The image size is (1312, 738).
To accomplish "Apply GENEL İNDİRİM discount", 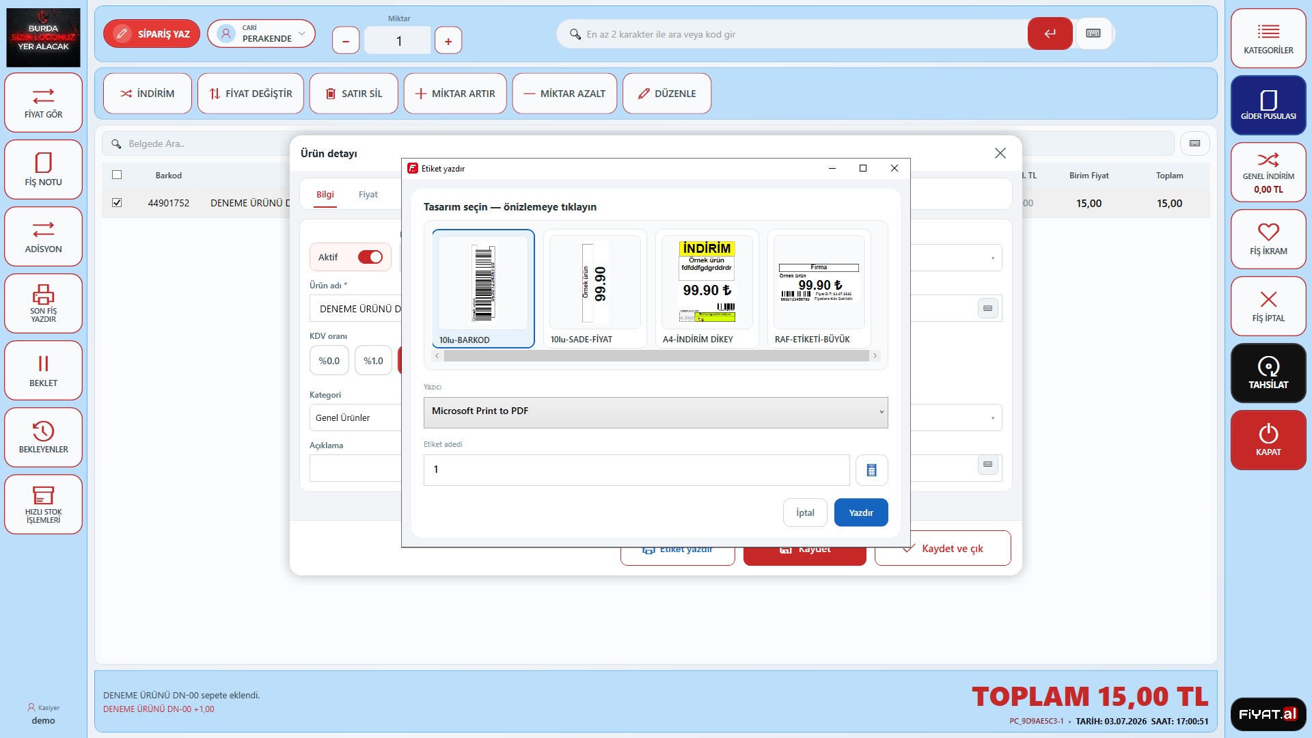I will pos(1268,172).
